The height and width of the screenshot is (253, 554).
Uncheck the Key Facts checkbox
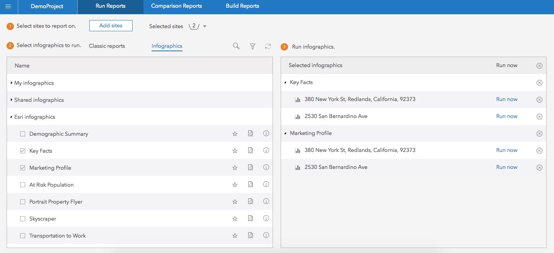pyautogui.click(x=22, y=151)
